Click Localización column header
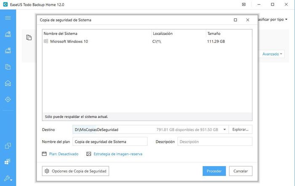This screenshot has width=295, height=186. (179, 34)
